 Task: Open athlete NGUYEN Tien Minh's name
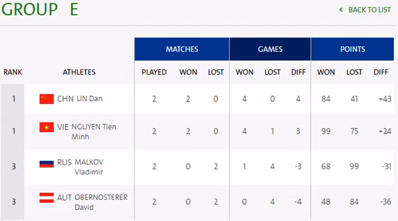(x=93, y=132)
